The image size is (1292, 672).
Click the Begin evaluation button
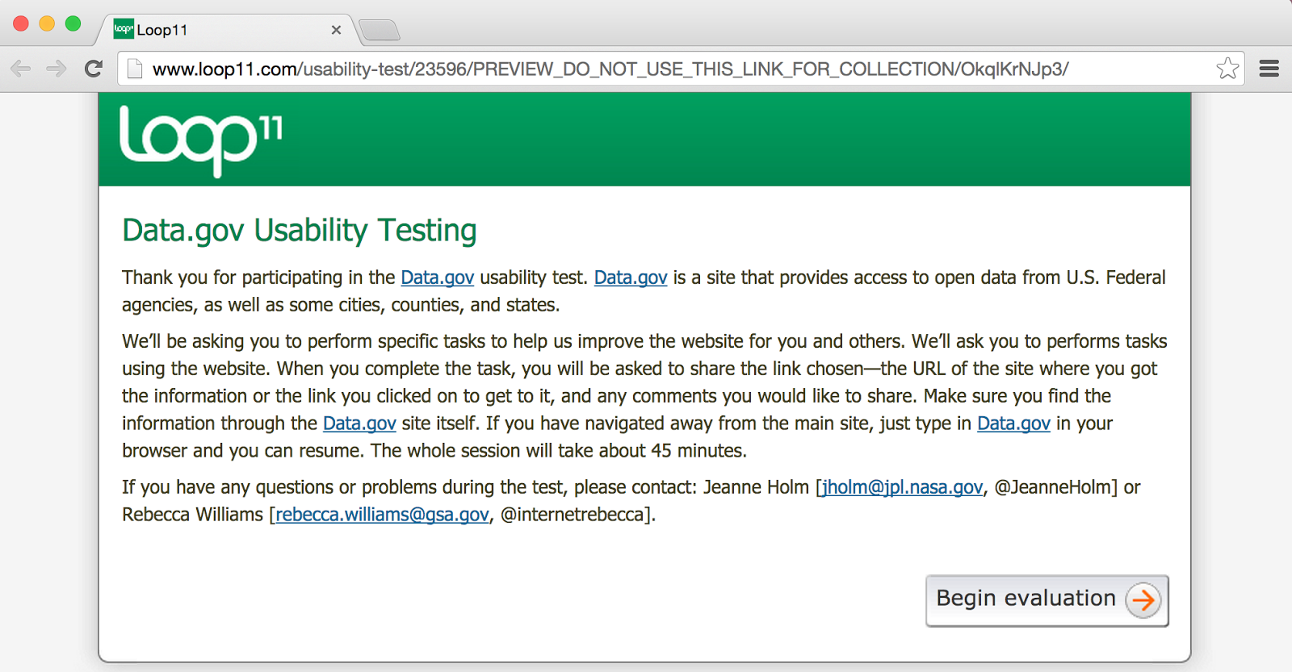[1047, 600]
